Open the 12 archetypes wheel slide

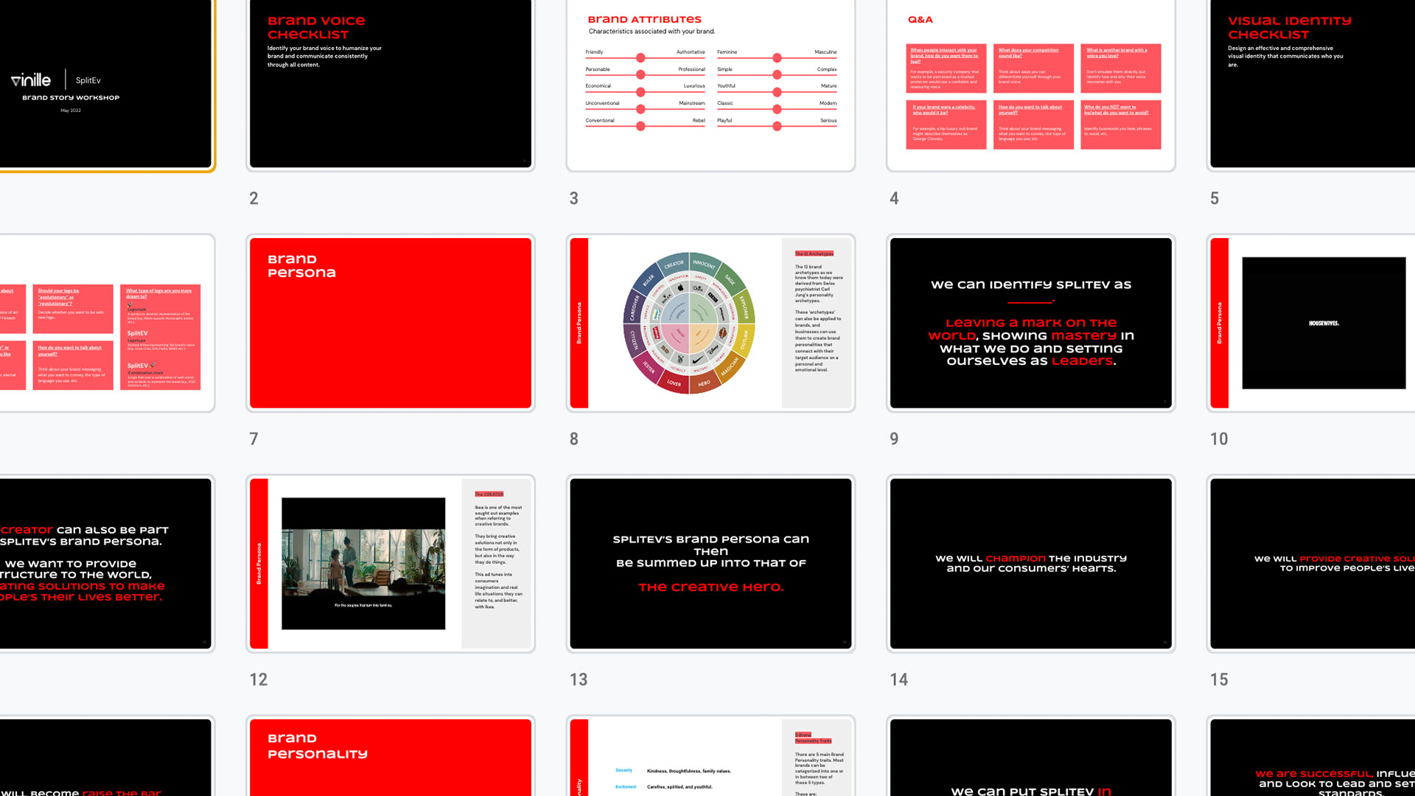tap(710, 323)
